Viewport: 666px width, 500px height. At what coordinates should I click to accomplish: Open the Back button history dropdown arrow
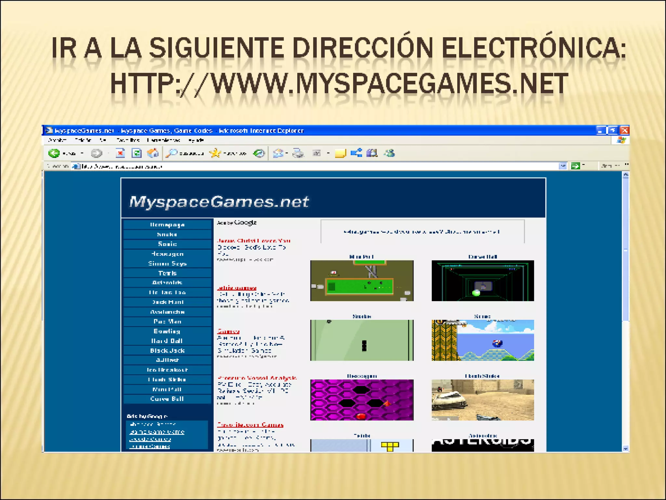click(82, 153)
